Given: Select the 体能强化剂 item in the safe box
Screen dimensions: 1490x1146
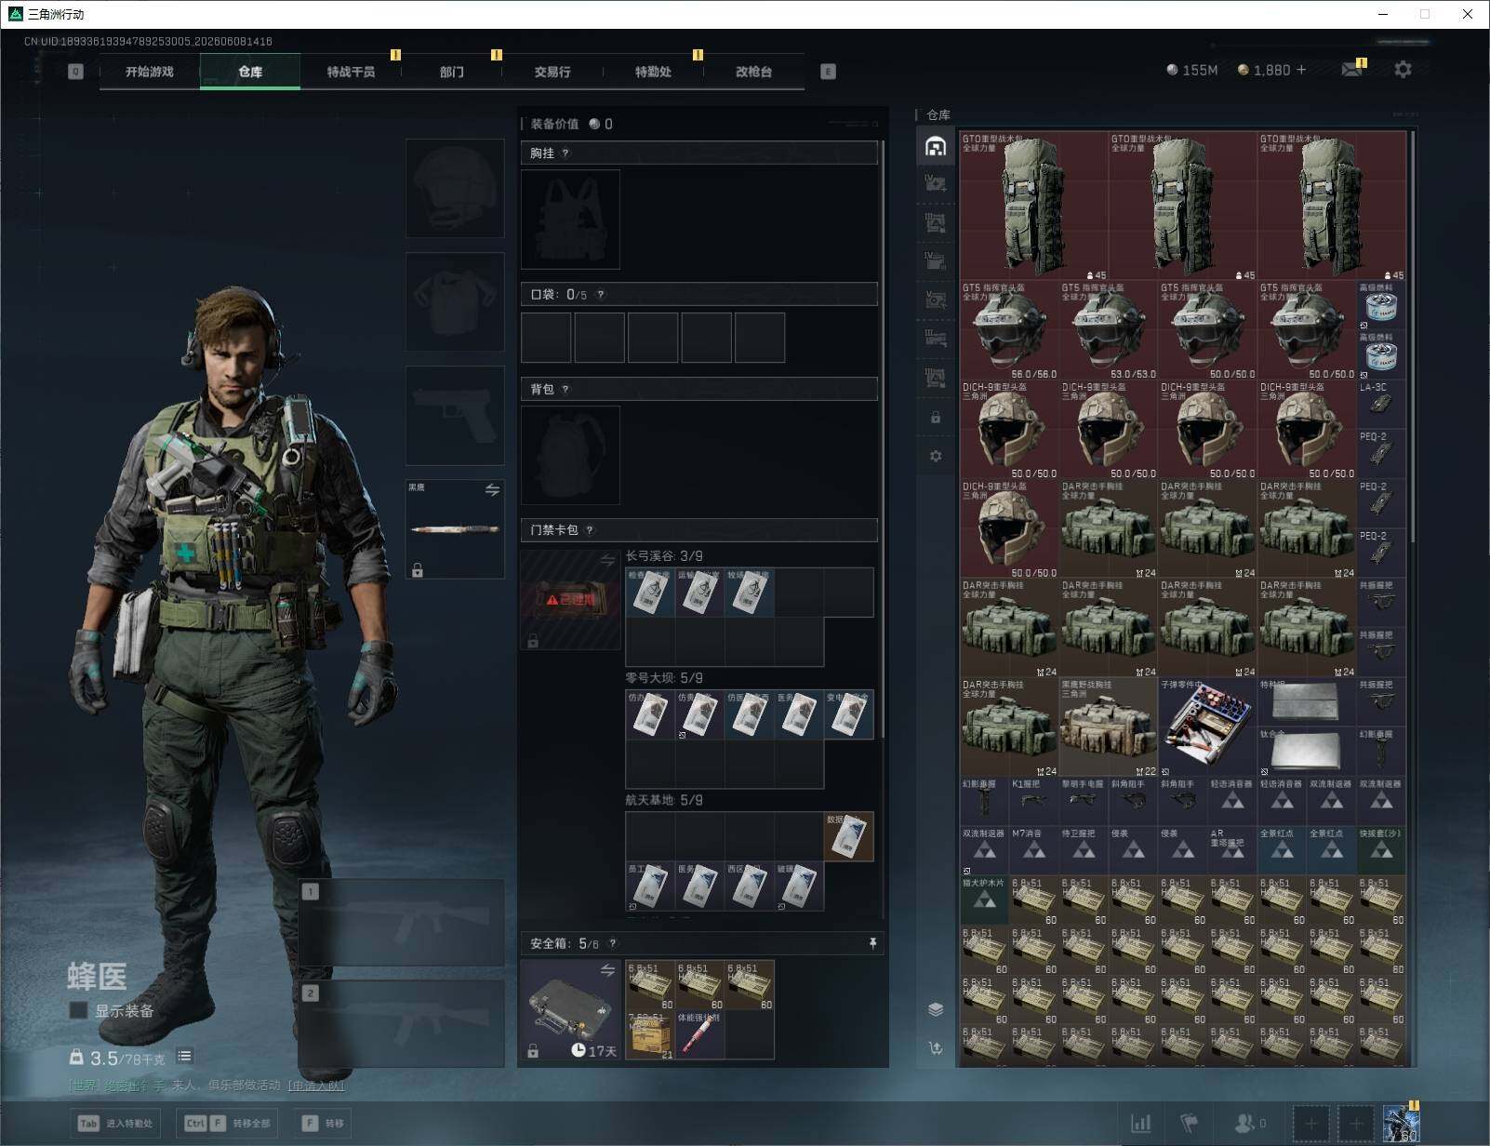Looking at the screenshot, I should pyautogui.click(x=699, y=1034).
